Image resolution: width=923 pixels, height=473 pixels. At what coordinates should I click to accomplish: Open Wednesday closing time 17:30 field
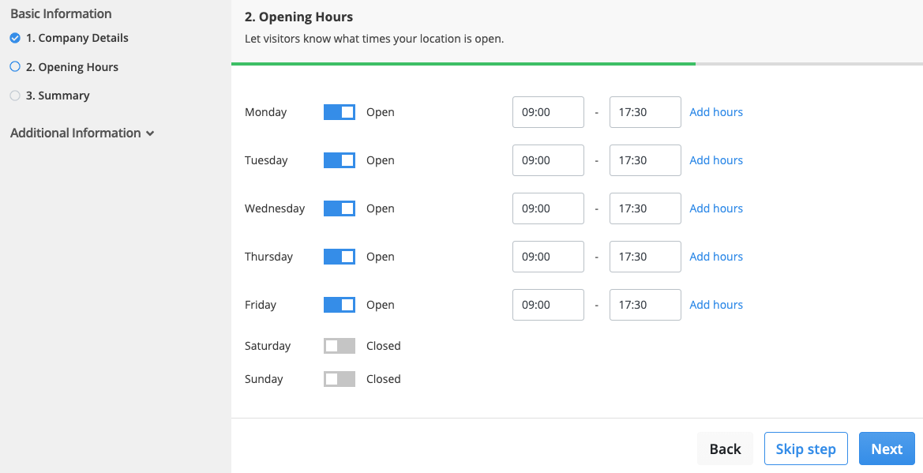pyautogui.click(x=645, y=208)
